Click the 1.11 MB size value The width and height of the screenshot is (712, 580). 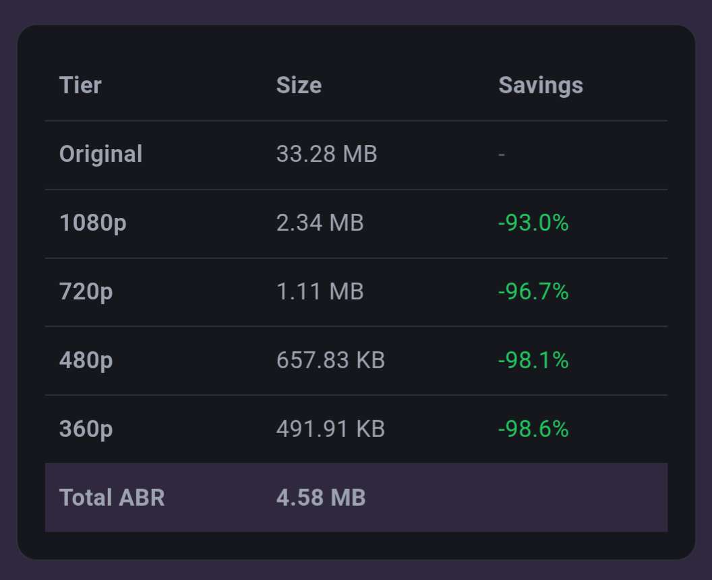(320, 292)
